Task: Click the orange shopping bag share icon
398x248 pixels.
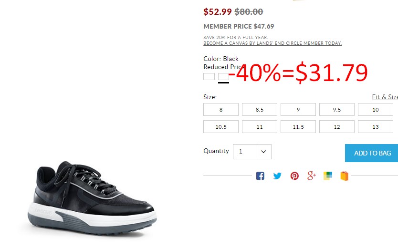Action: 345,176
